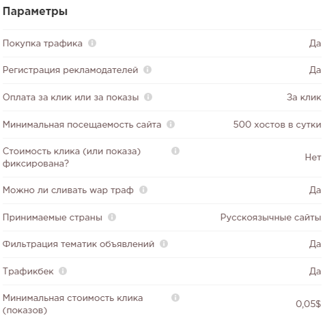This screenshot has height=316, width=327.
Task: Click info icon beside Покупка трафика
Action: pos(92,43)
